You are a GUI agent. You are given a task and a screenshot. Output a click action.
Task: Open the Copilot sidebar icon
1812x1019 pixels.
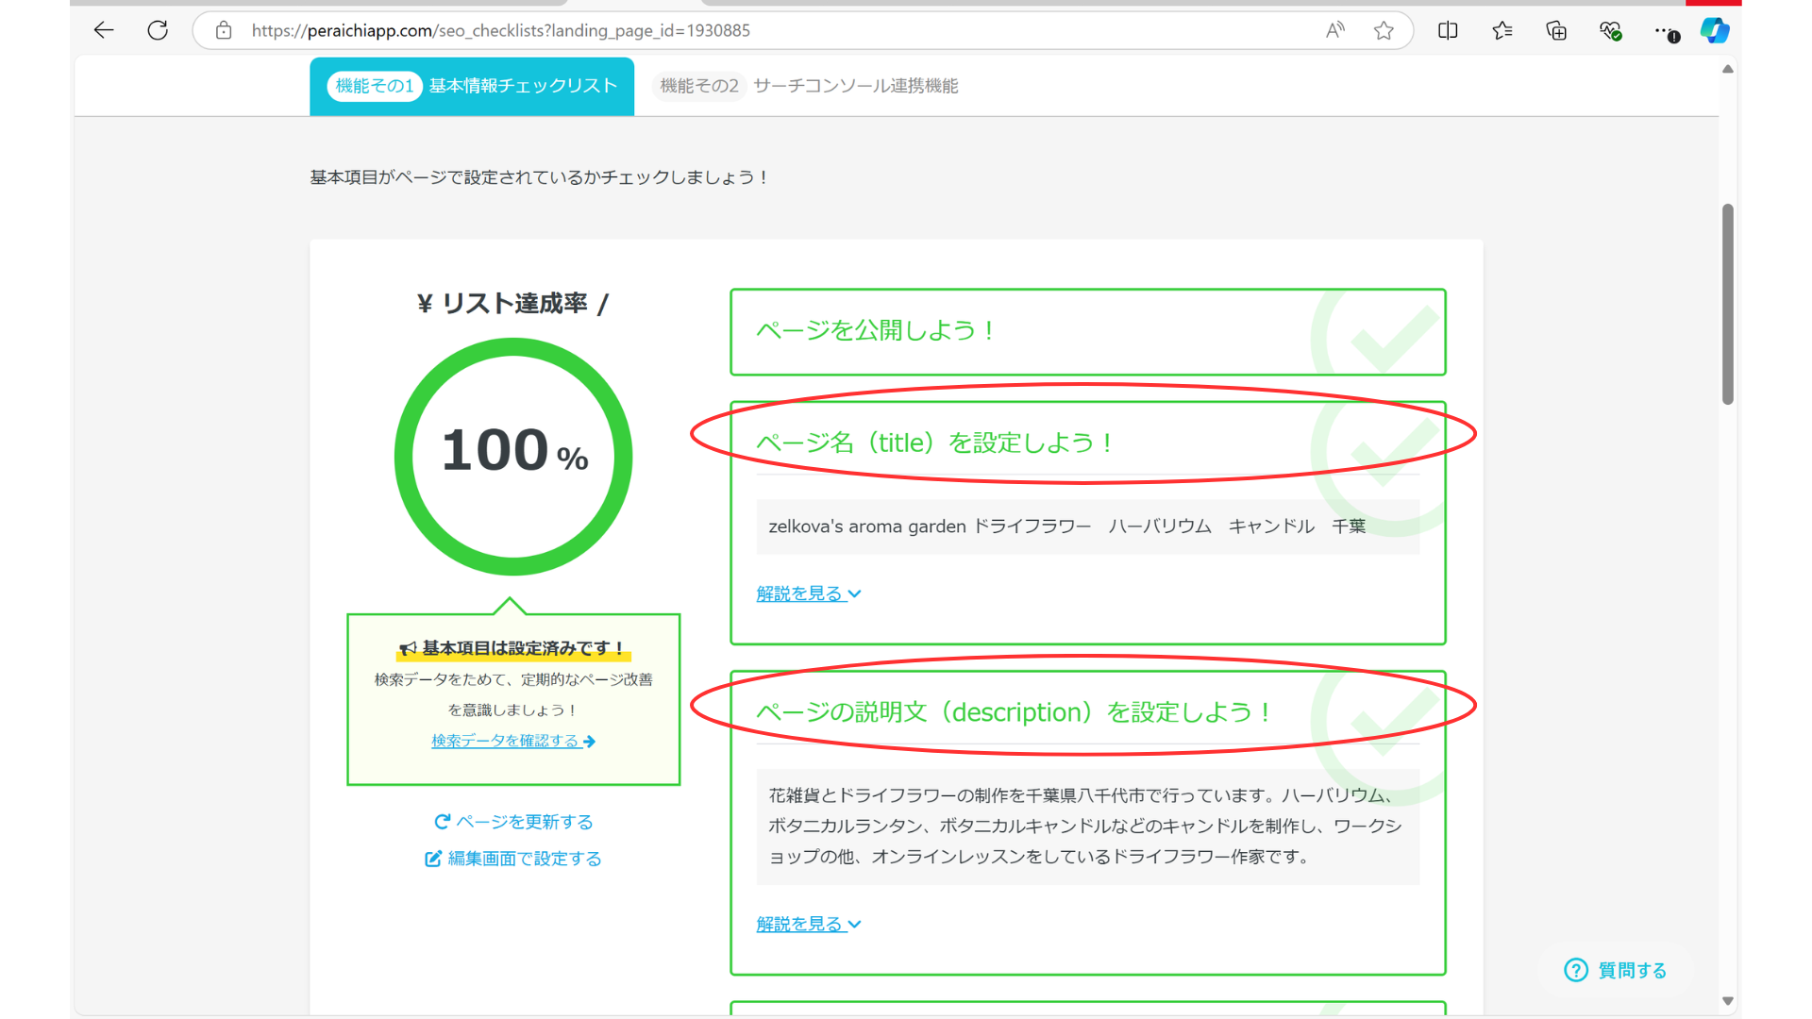(1715, 30)
